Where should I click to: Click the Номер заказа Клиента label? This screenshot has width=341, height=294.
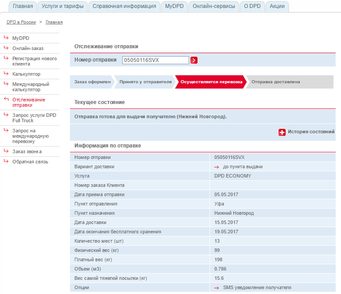point(99,186)
